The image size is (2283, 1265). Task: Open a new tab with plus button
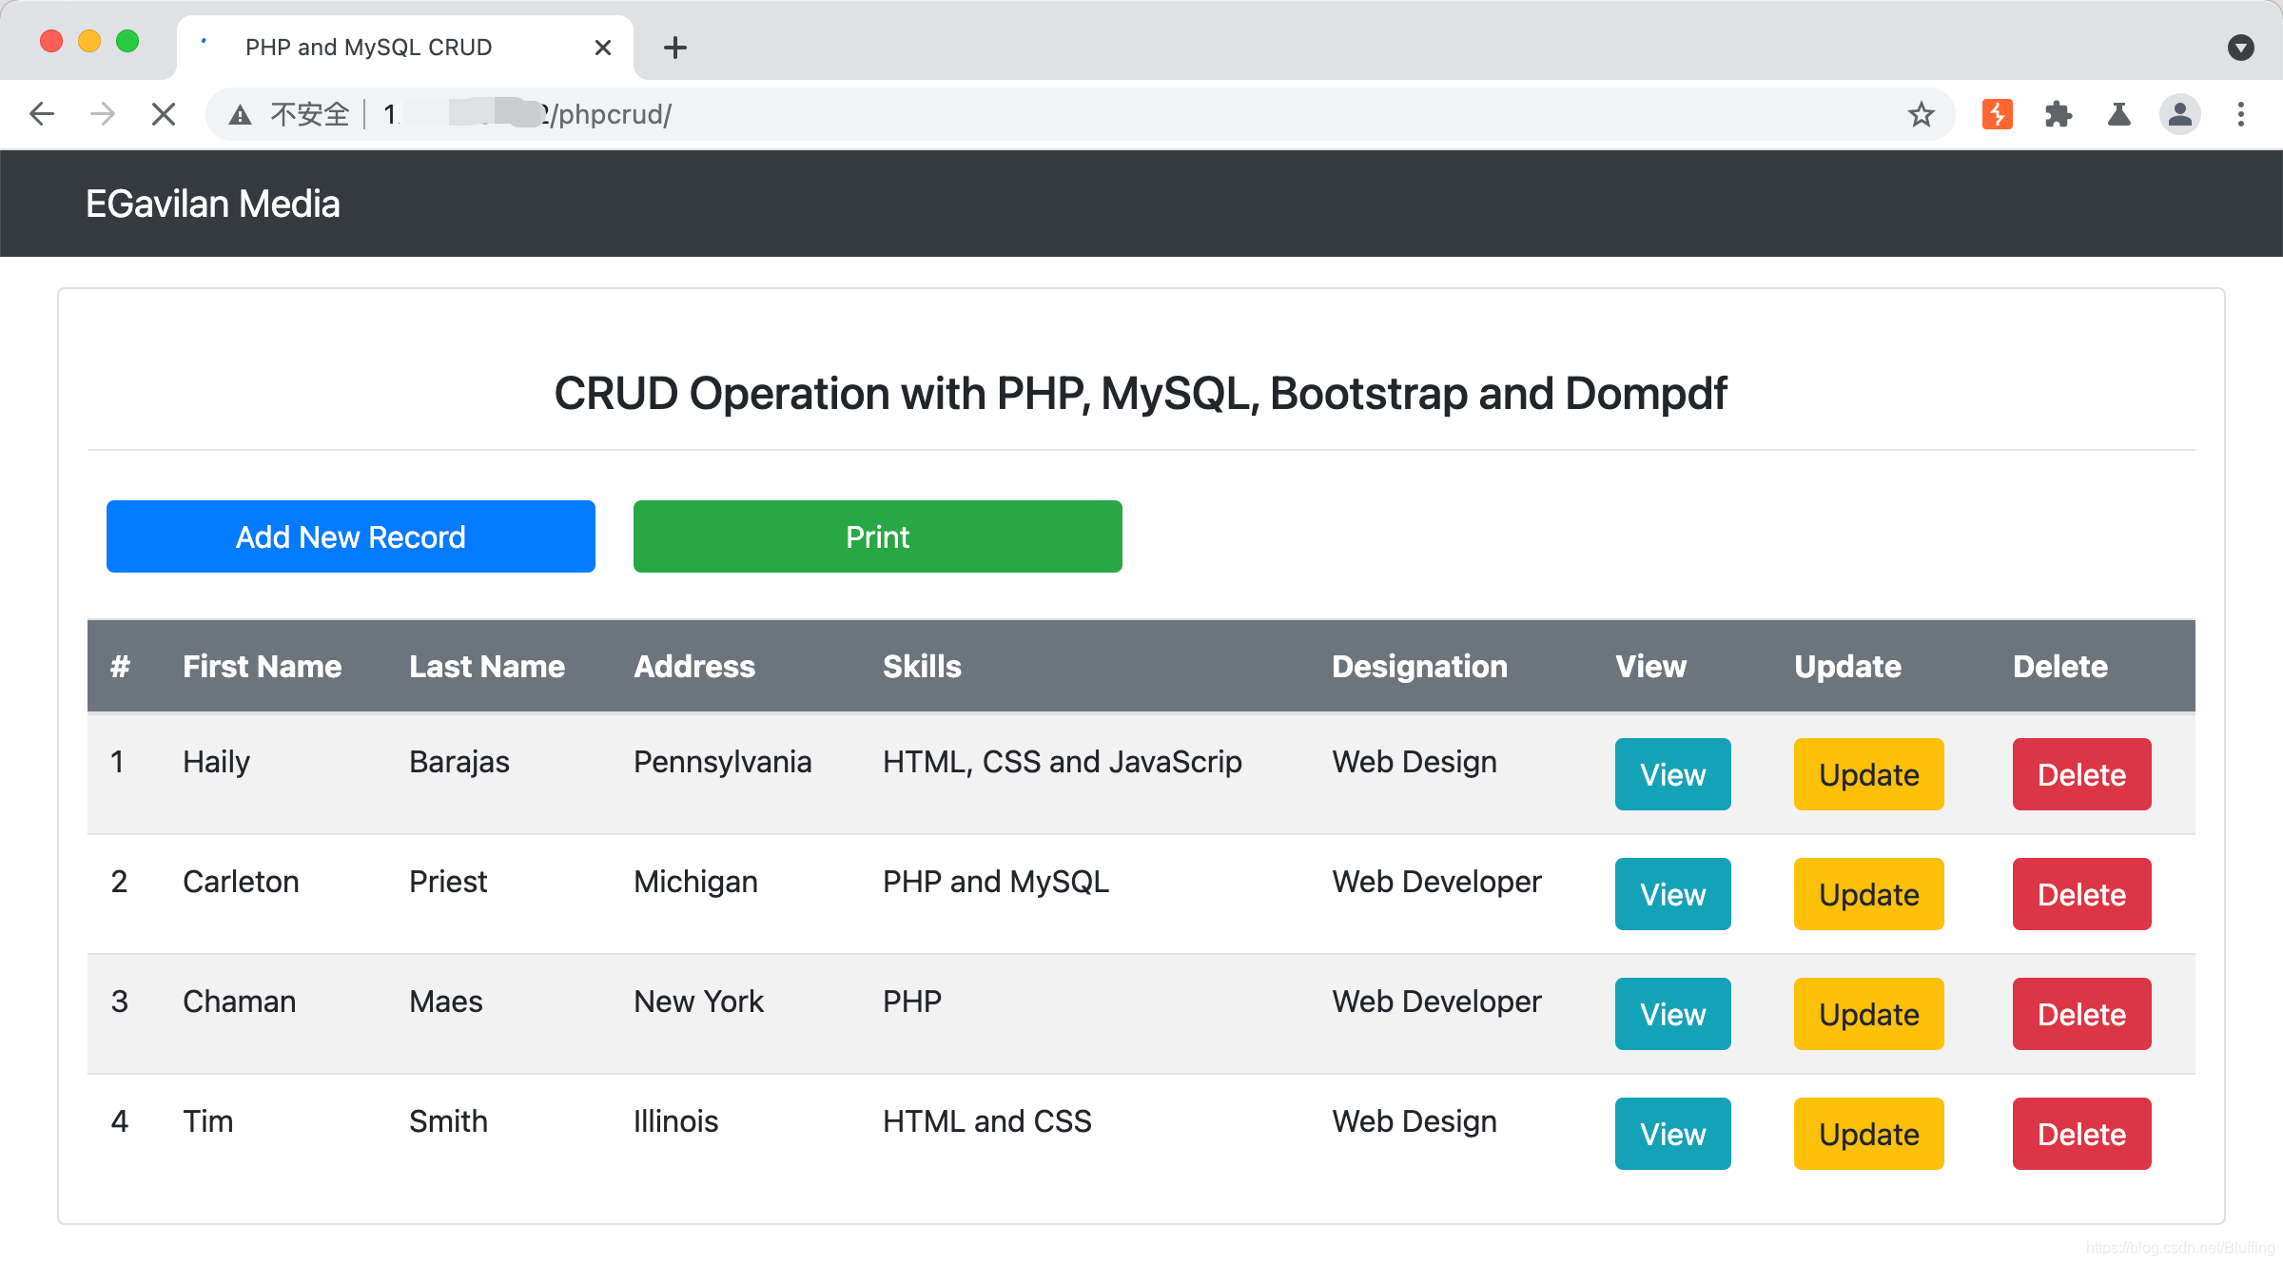(x=674, y=48)
